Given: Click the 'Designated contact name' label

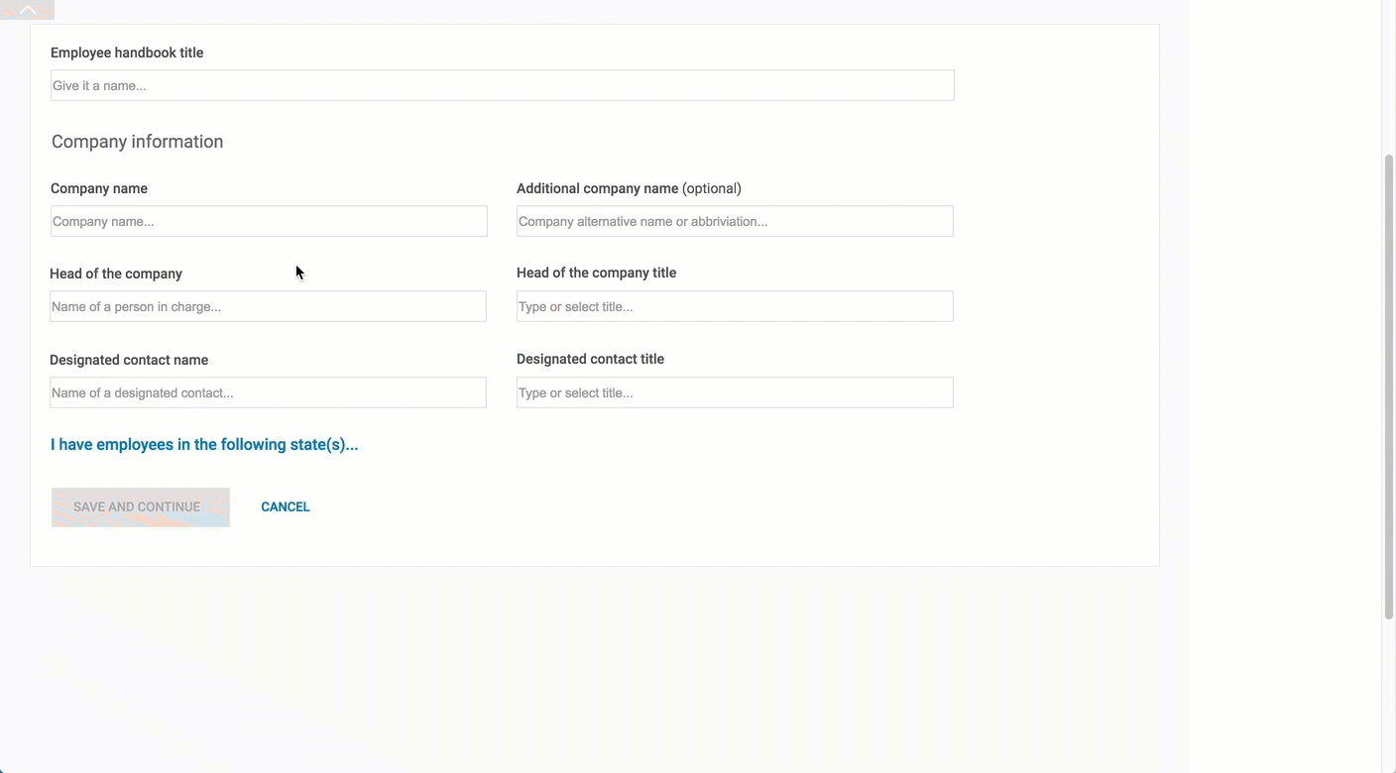Looking at the screenshot, I should click(129, 360).
